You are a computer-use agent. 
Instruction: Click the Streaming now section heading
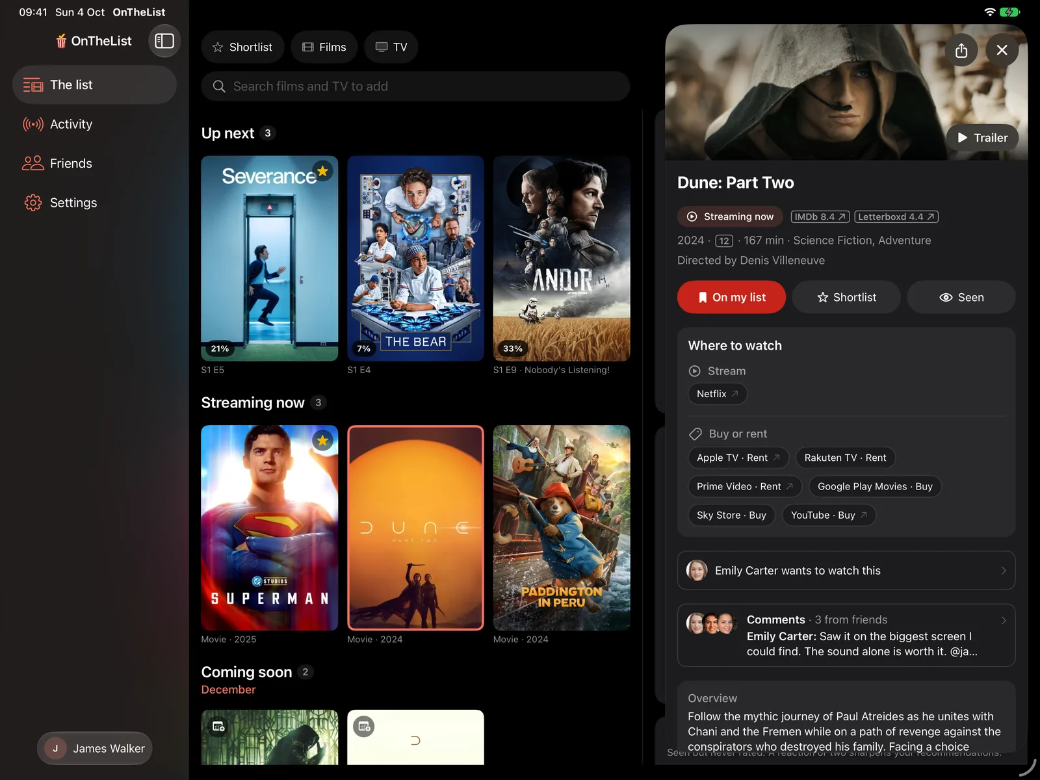[x=253, y=403]
